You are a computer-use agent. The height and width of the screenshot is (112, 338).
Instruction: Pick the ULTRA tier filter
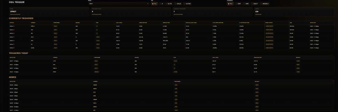187,4
